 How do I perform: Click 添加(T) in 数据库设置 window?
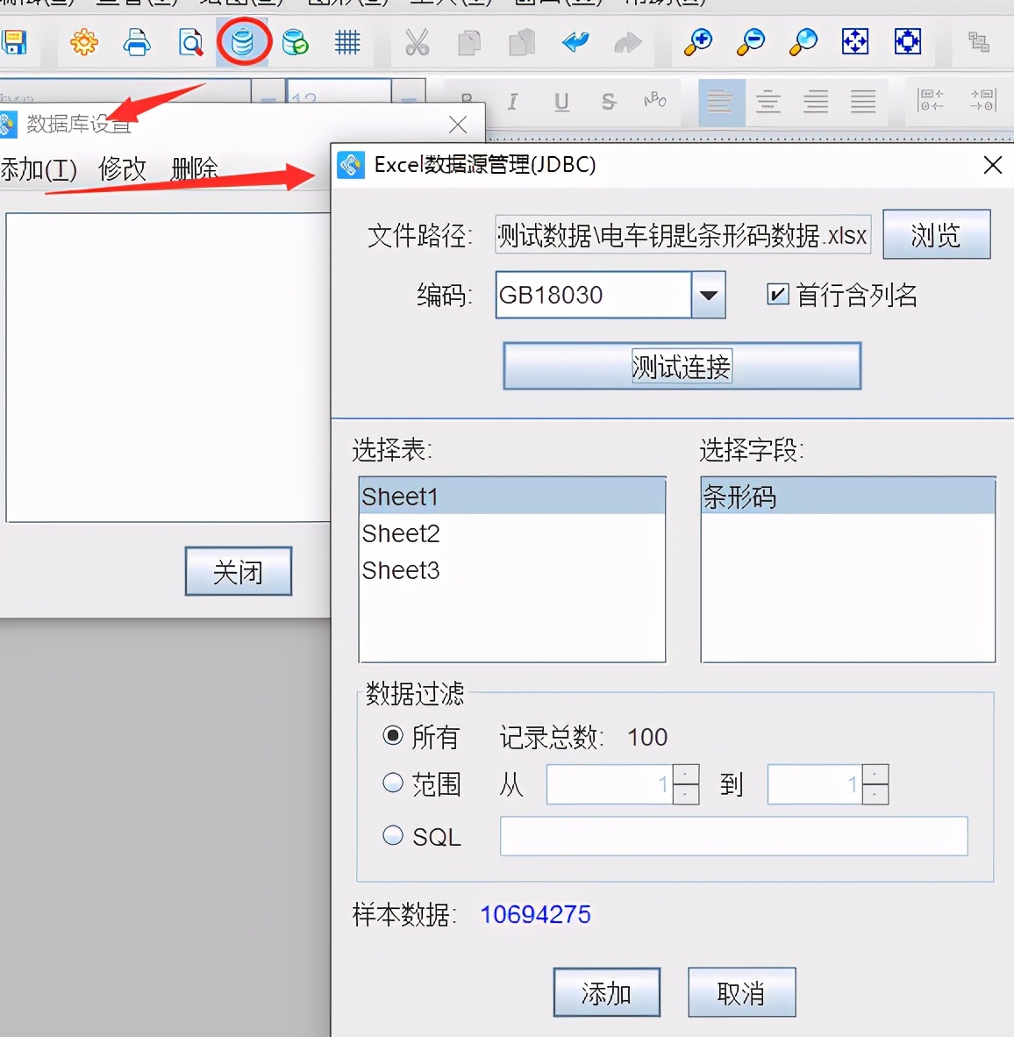click(39, 169)
